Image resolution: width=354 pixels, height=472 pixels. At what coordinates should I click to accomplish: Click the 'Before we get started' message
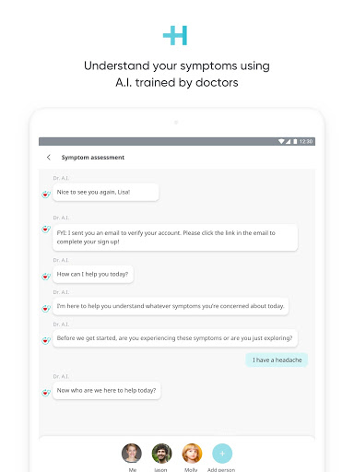tap(175, 338)
